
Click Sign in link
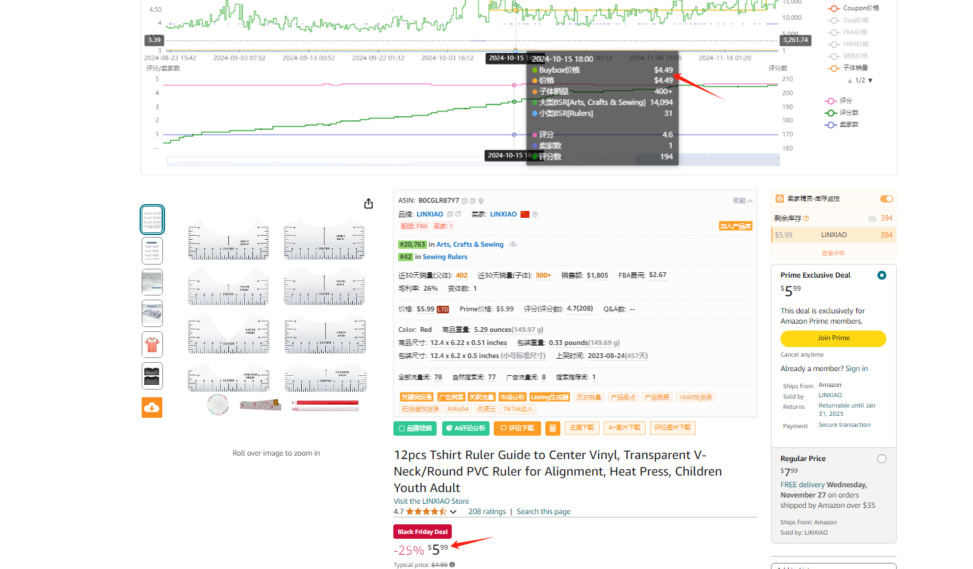click(856, 368)
